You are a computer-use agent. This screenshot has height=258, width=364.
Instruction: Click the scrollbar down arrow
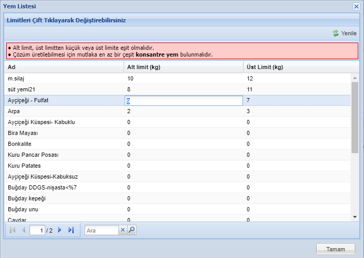point(355,217)
